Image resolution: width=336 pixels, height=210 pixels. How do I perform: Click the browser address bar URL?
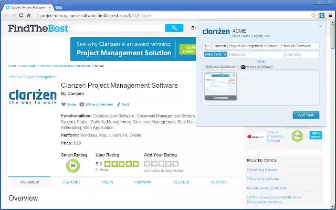[96, 15]
